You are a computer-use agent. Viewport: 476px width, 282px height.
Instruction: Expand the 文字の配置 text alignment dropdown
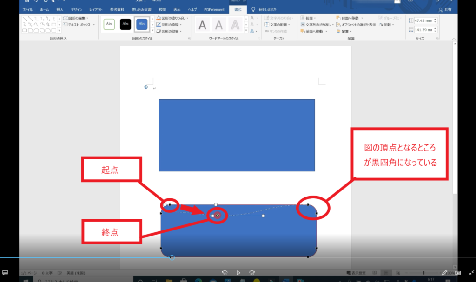click(280, 25)
